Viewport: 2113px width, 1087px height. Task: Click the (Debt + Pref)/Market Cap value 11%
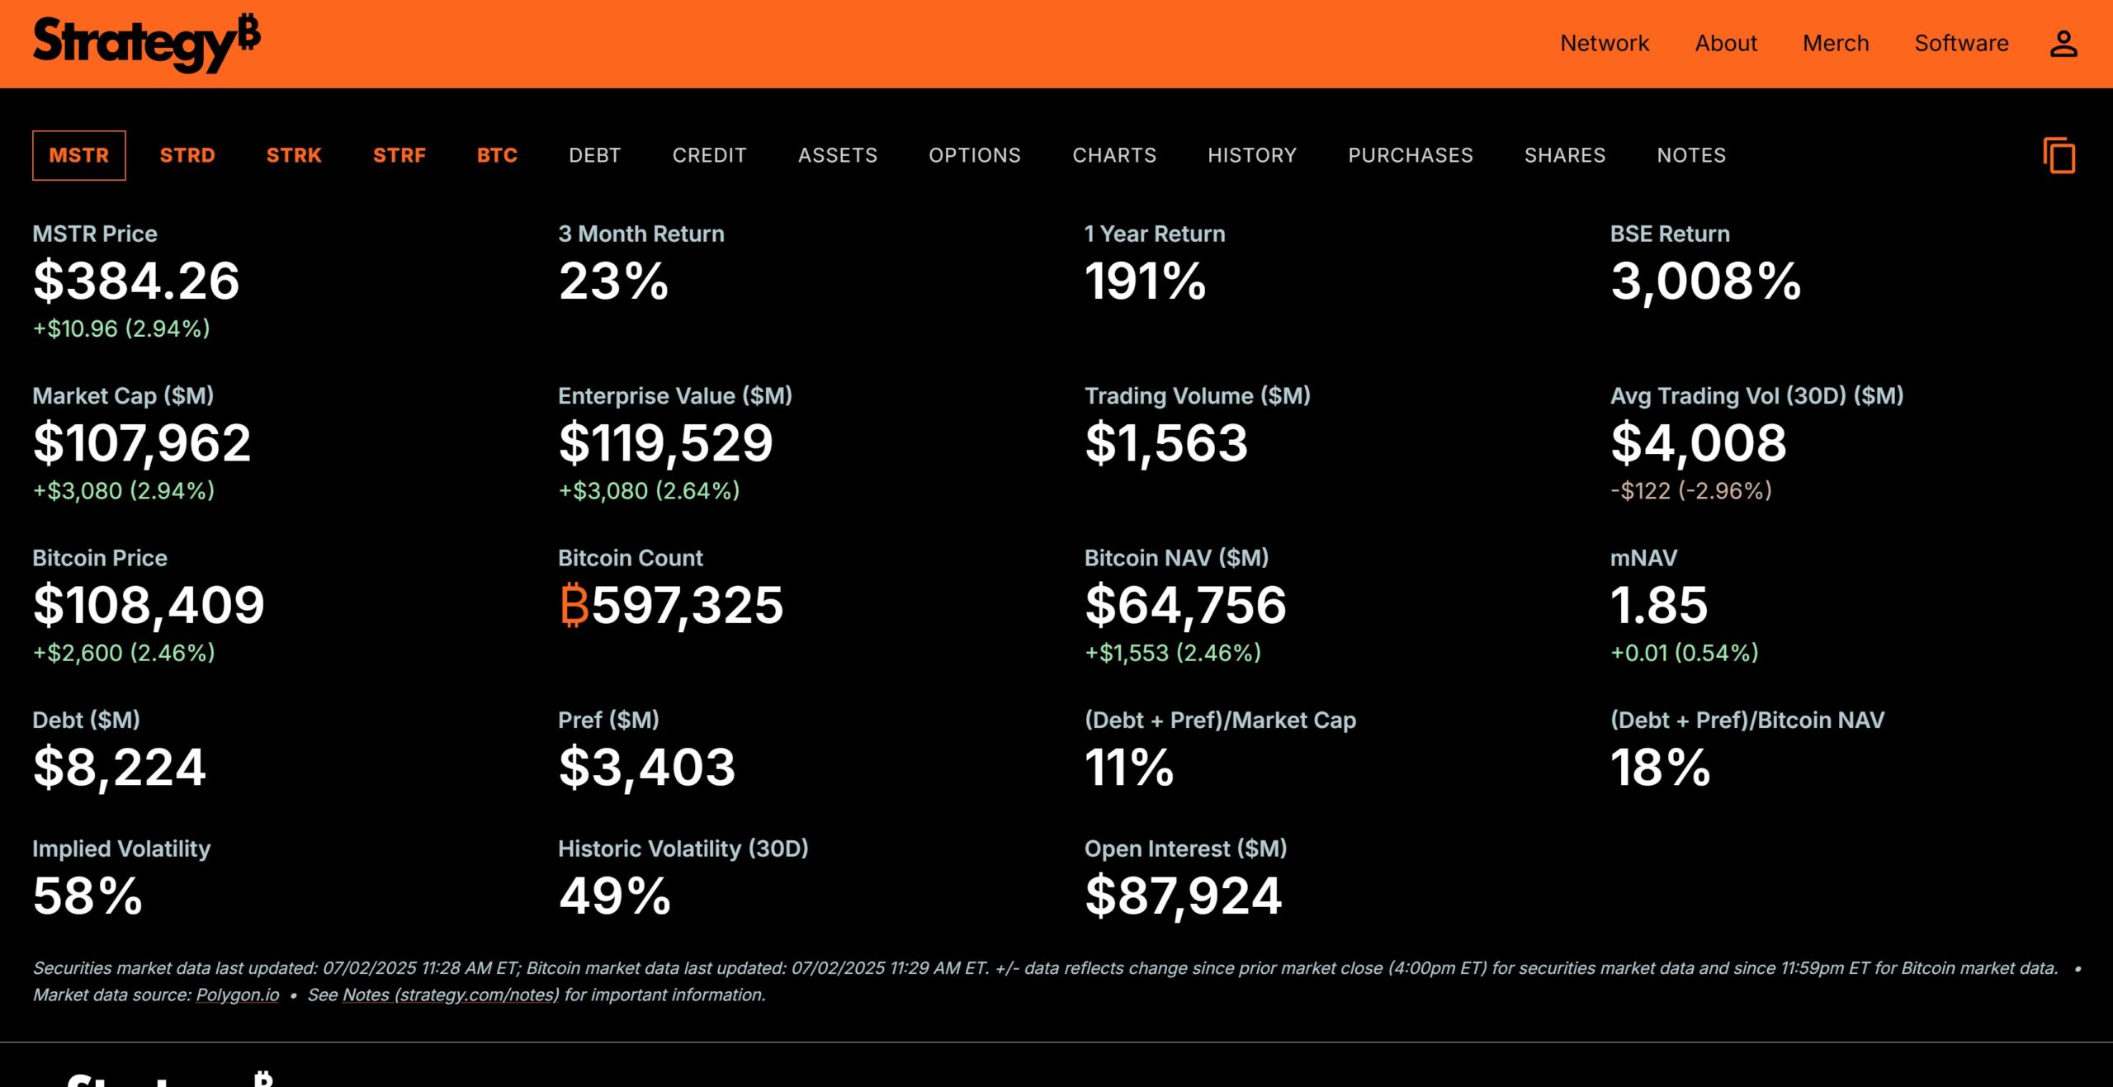tap(1129, 768)
